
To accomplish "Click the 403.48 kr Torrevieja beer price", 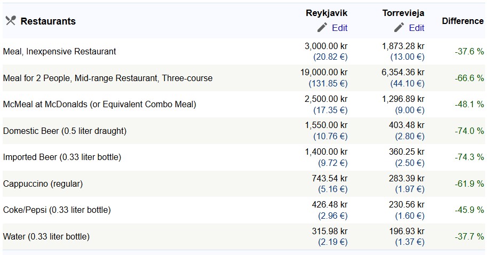I will 407,125.
